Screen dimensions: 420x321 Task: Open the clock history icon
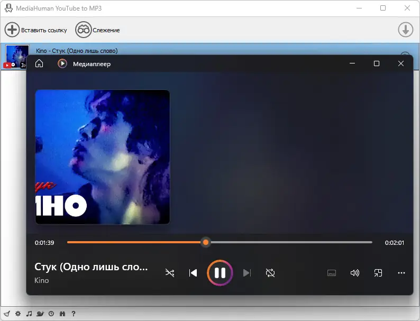pyautogui.click(x=51, y=314)
